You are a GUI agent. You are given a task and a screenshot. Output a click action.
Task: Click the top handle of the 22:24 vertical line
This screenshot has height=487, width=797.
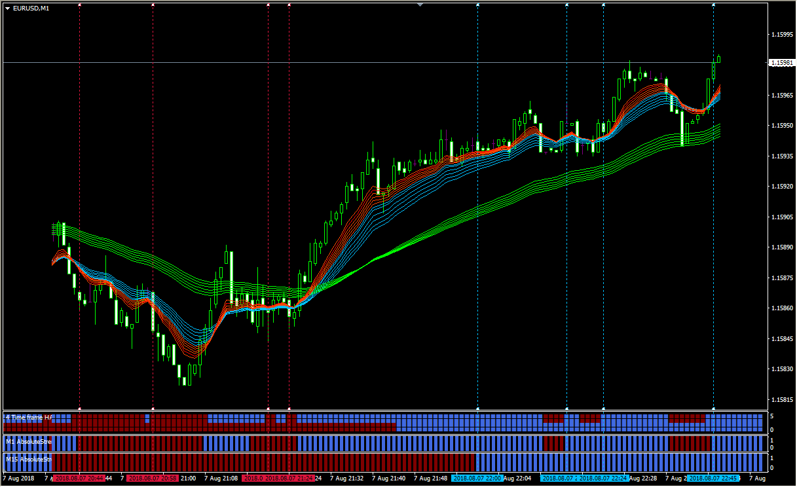coord(602,5)
